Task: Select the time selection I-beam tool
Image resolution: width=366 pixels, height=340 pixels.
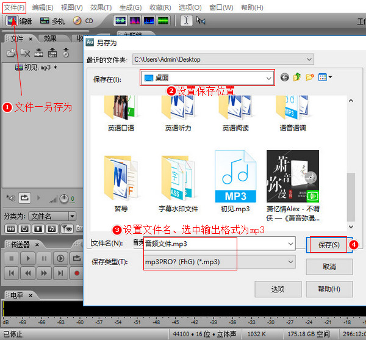Action: click(x=186, y=21)
